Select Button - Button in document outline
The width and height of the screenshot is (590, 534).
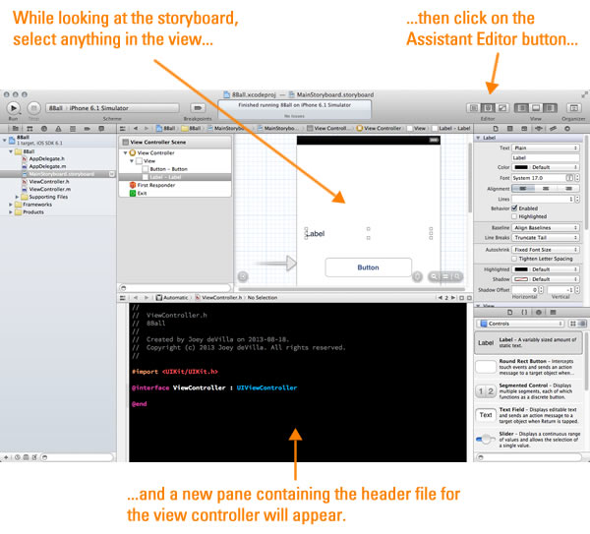pyautogui.click(x=168, y=169)
